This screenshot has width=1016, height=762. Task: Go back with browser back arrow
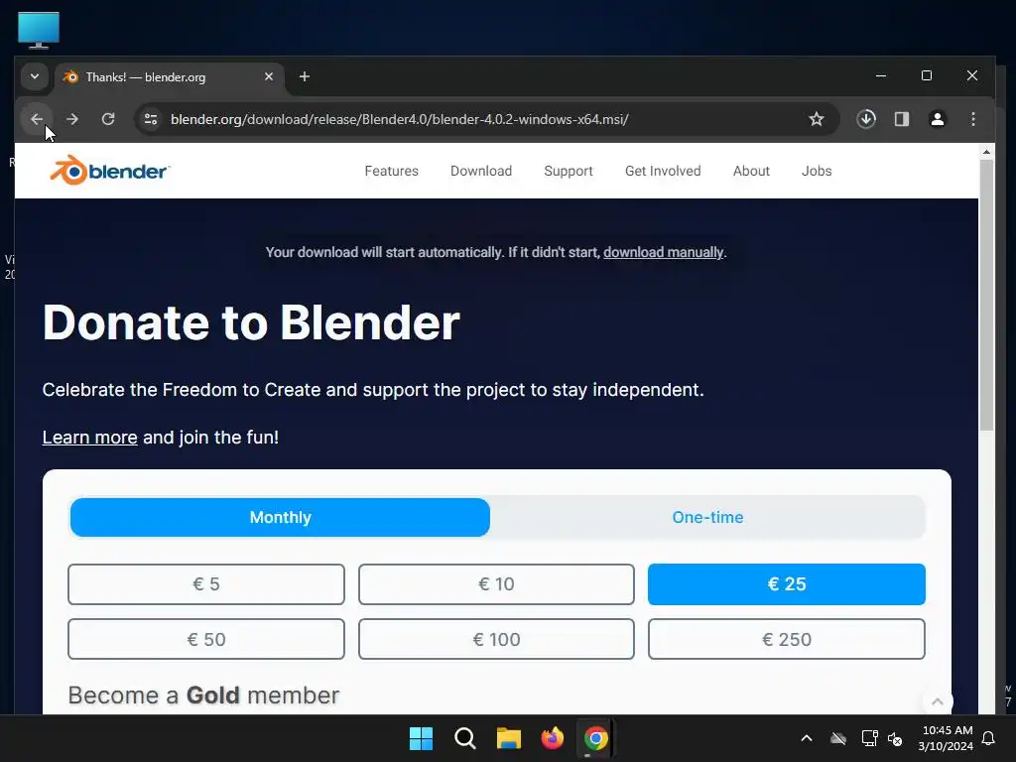pos(37,119)
